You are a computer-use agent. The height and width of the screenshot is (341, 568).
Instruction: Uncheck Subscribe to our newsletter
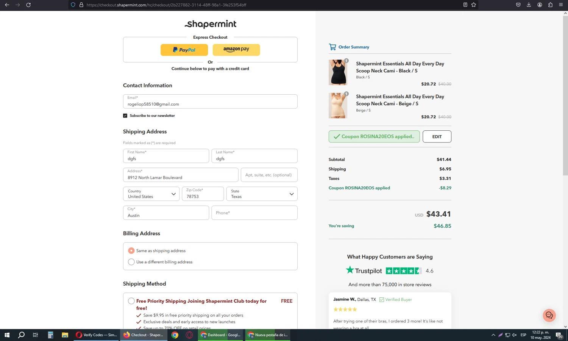click(125, 116)
